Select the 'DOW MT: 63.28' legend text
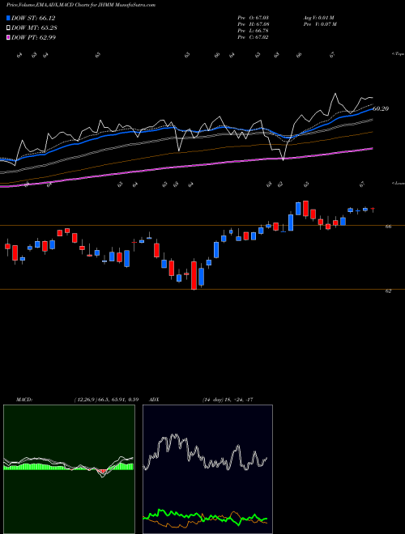This screenshot has width=405, height=534. (34, 28)
